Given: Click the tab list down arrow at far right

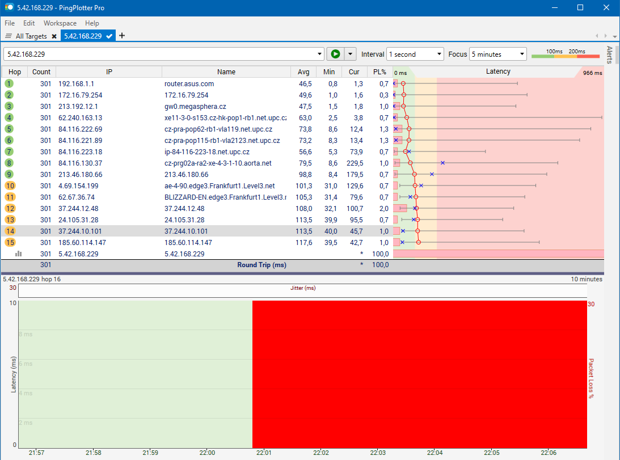Looking at the screenshot, I should click(x=614, y=36).
